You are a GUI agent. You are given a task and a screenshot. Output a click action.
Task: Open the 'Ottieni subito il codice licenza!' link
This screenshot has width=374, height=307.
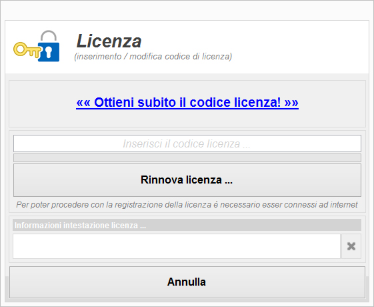pyautogui.click(x=187, y=102)
